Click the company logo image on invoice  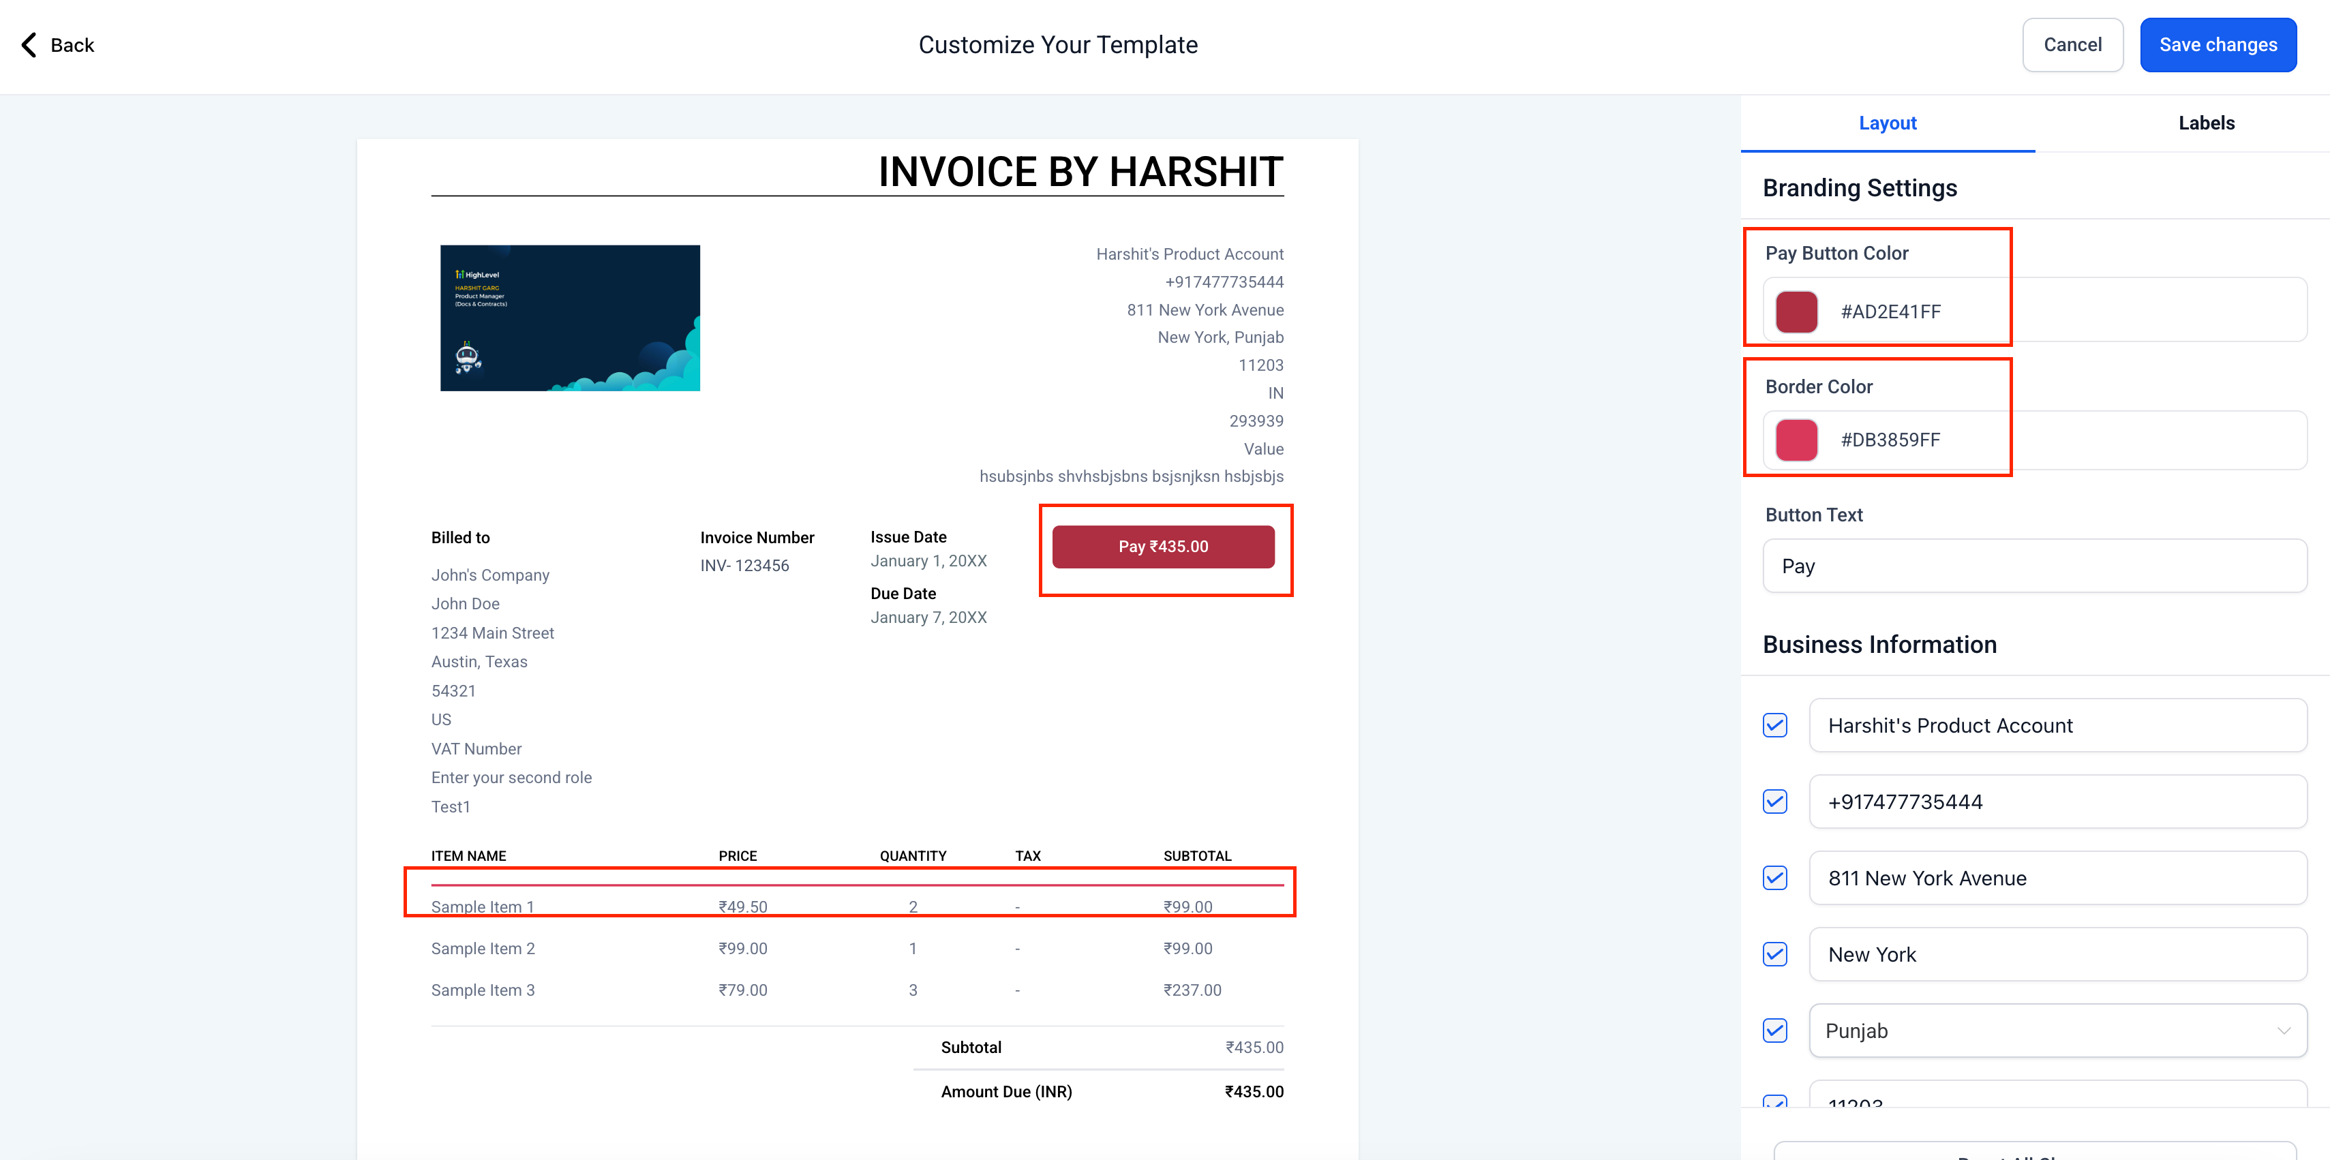pyautogui.click(x=570, y=318)
